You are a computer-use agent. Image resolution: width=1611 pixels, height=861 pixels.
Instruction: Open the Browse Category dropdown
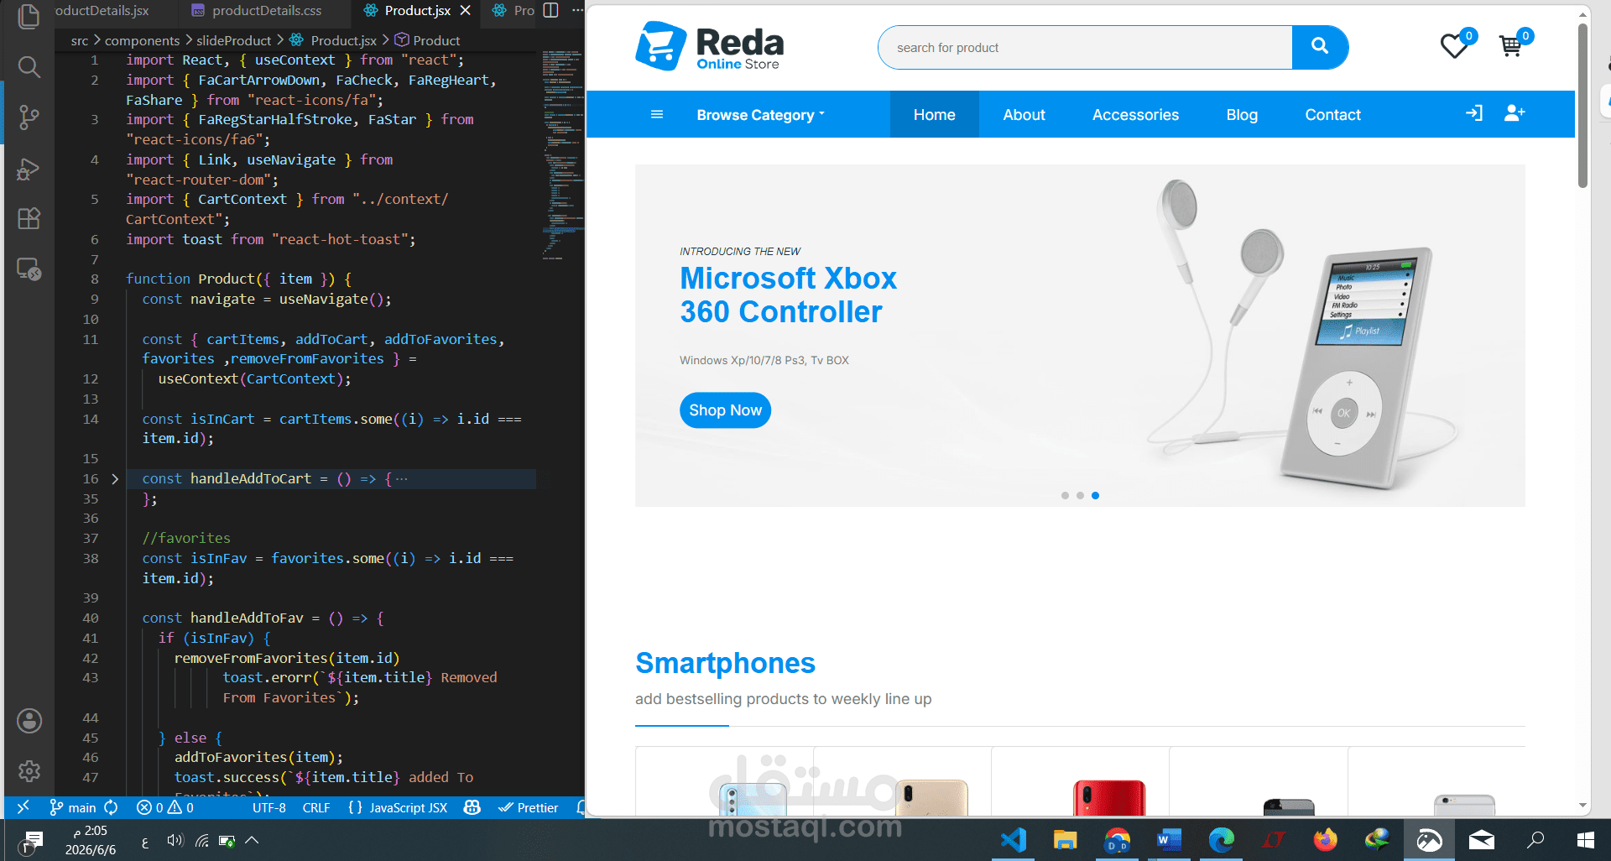(760, 115)
